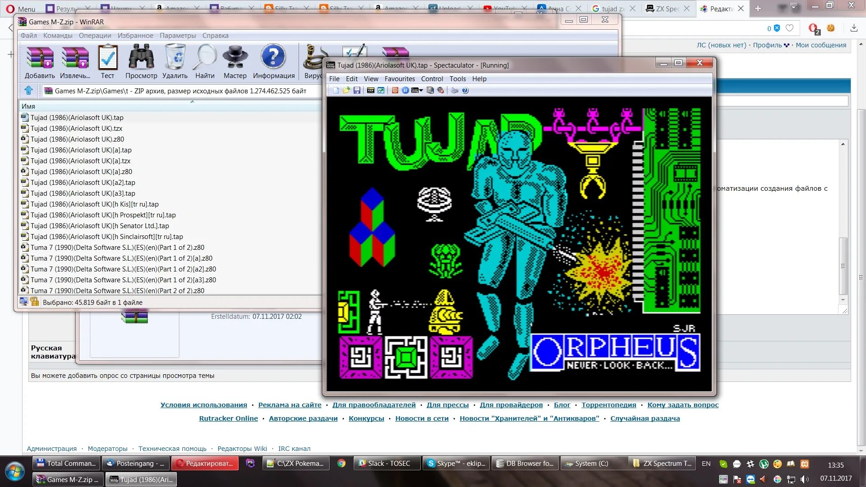The width and height of the screenshot is (866, 487).
Task: Sort WinRAR list by Имя column header
Action: [170, 106]
